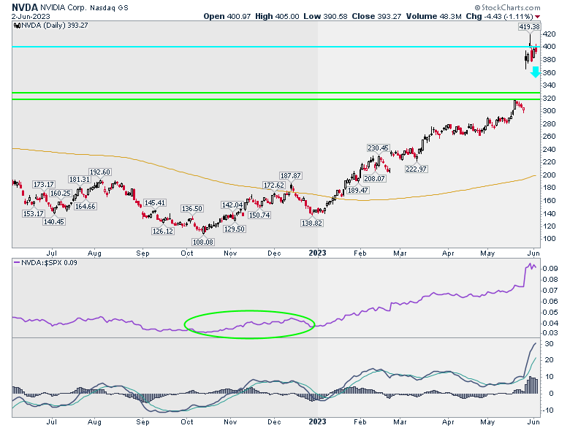The width and height of the screenshot is (570, 428).
Task: Click the Chg -4.43 (-1.11%) value
Action: point(499,16)
